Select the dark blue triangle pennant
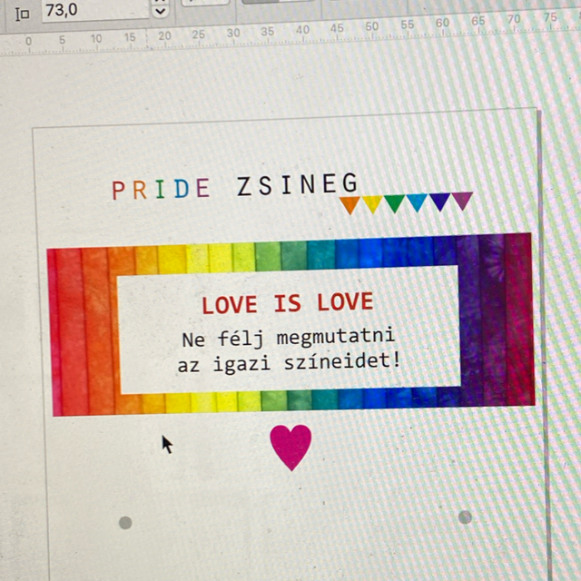581x581 pixels. [439, 202]
